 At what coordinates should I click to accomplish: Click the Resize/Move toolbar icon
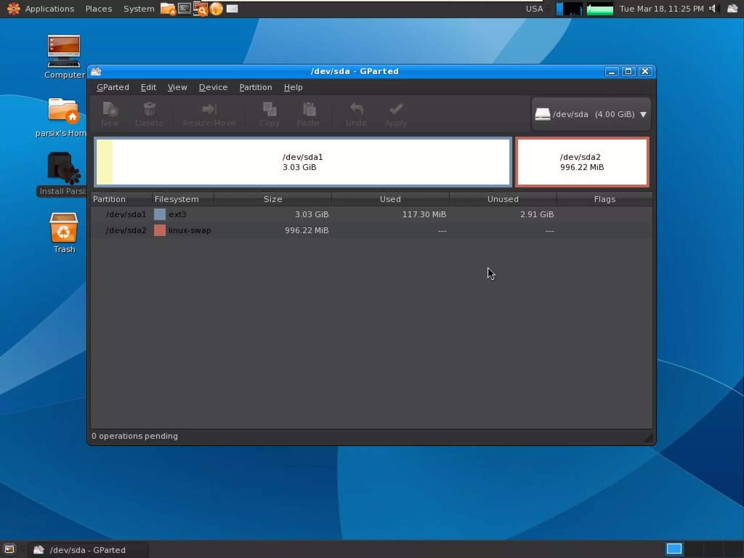[209, 114]
